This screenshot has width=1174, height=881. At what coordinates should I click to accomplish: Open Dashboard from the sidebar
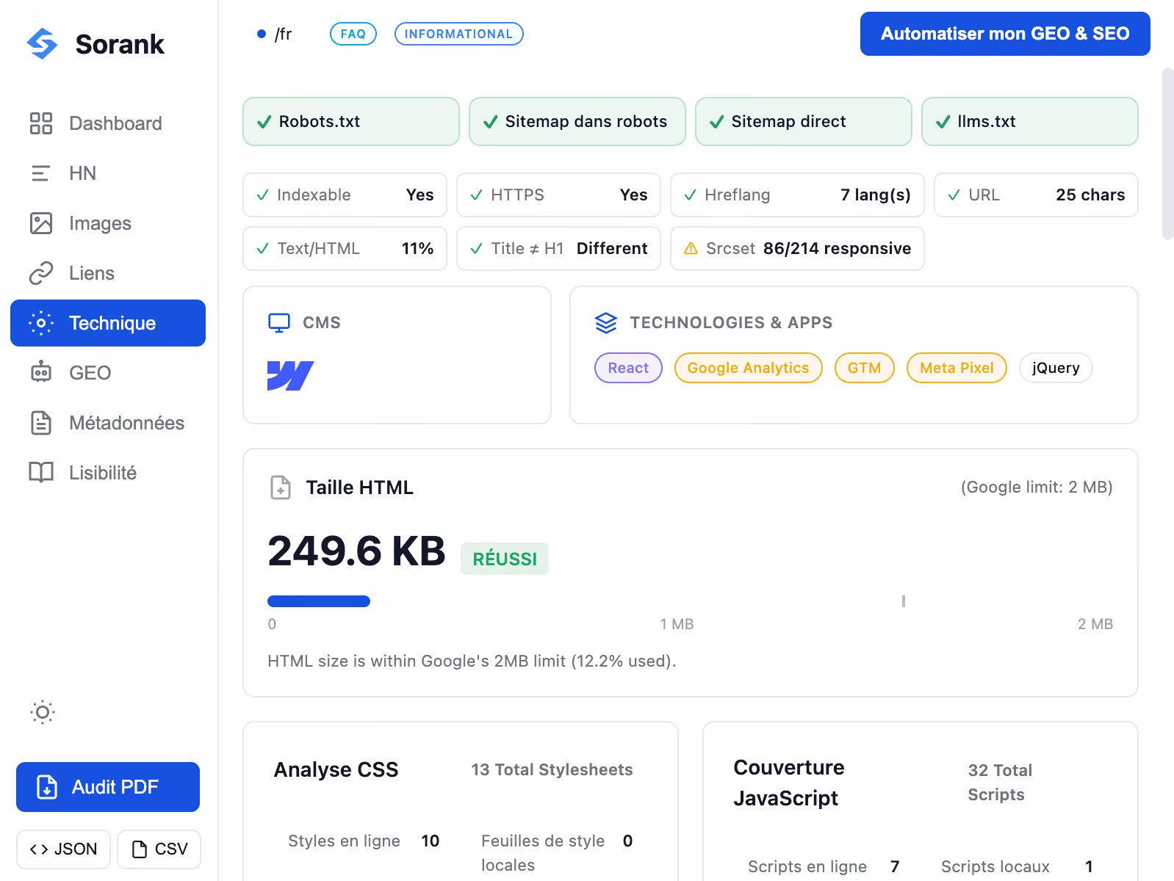(108, 123)
